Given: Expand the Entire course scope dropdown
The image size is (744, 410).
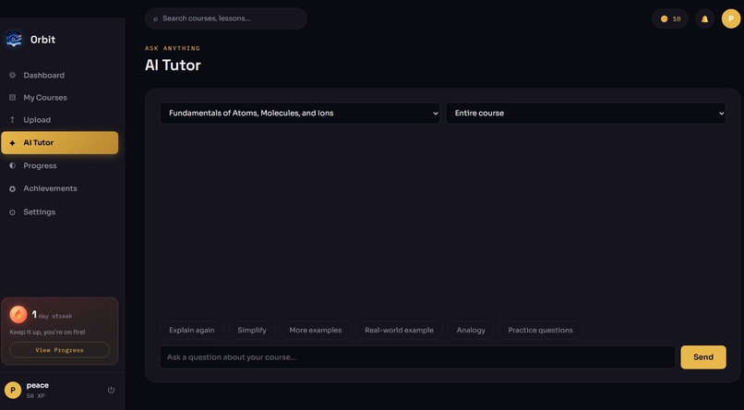Looking at the screenshot, I should pos(585,113).
